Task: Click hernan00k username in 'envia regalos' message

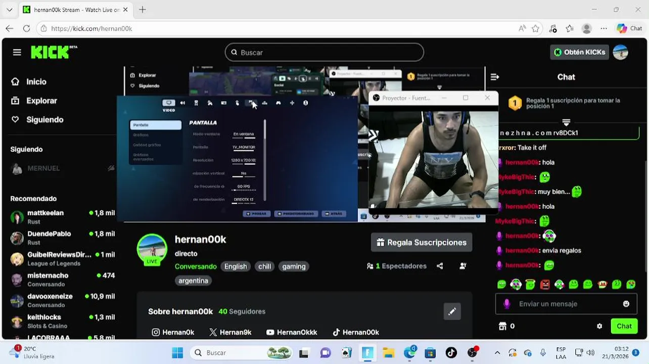Action: [x=523, y=250]
